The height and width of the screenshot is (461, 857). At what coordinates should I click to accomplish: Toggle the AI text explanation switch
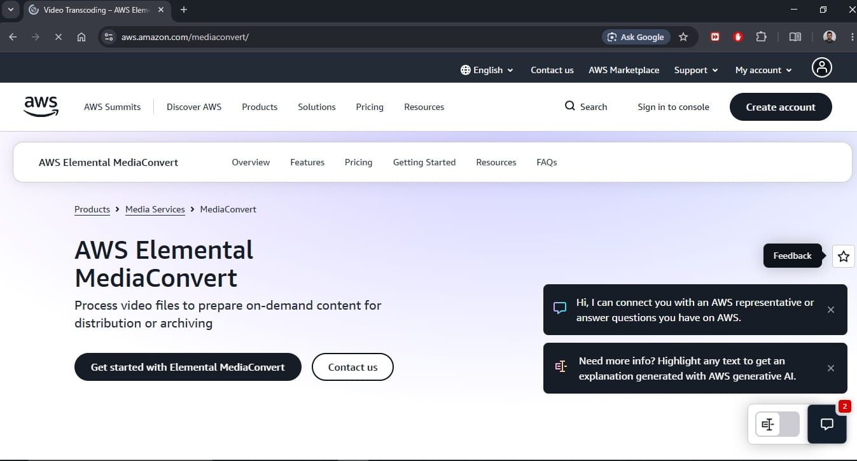777,425
